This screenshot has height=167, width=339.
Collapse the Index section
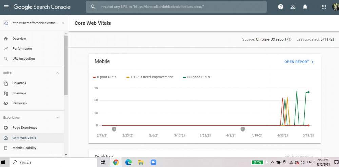57,73
